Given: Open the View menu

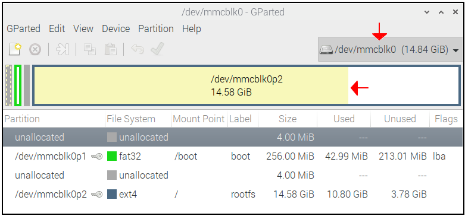Looking at the screenshot, I should click(83, 29).
